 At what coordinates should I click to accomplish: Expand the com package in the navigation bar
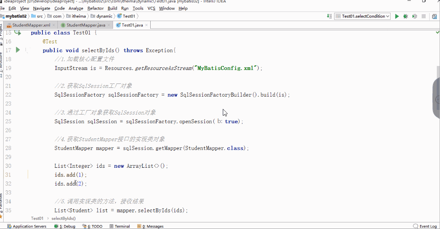click(x=56, y=16)
